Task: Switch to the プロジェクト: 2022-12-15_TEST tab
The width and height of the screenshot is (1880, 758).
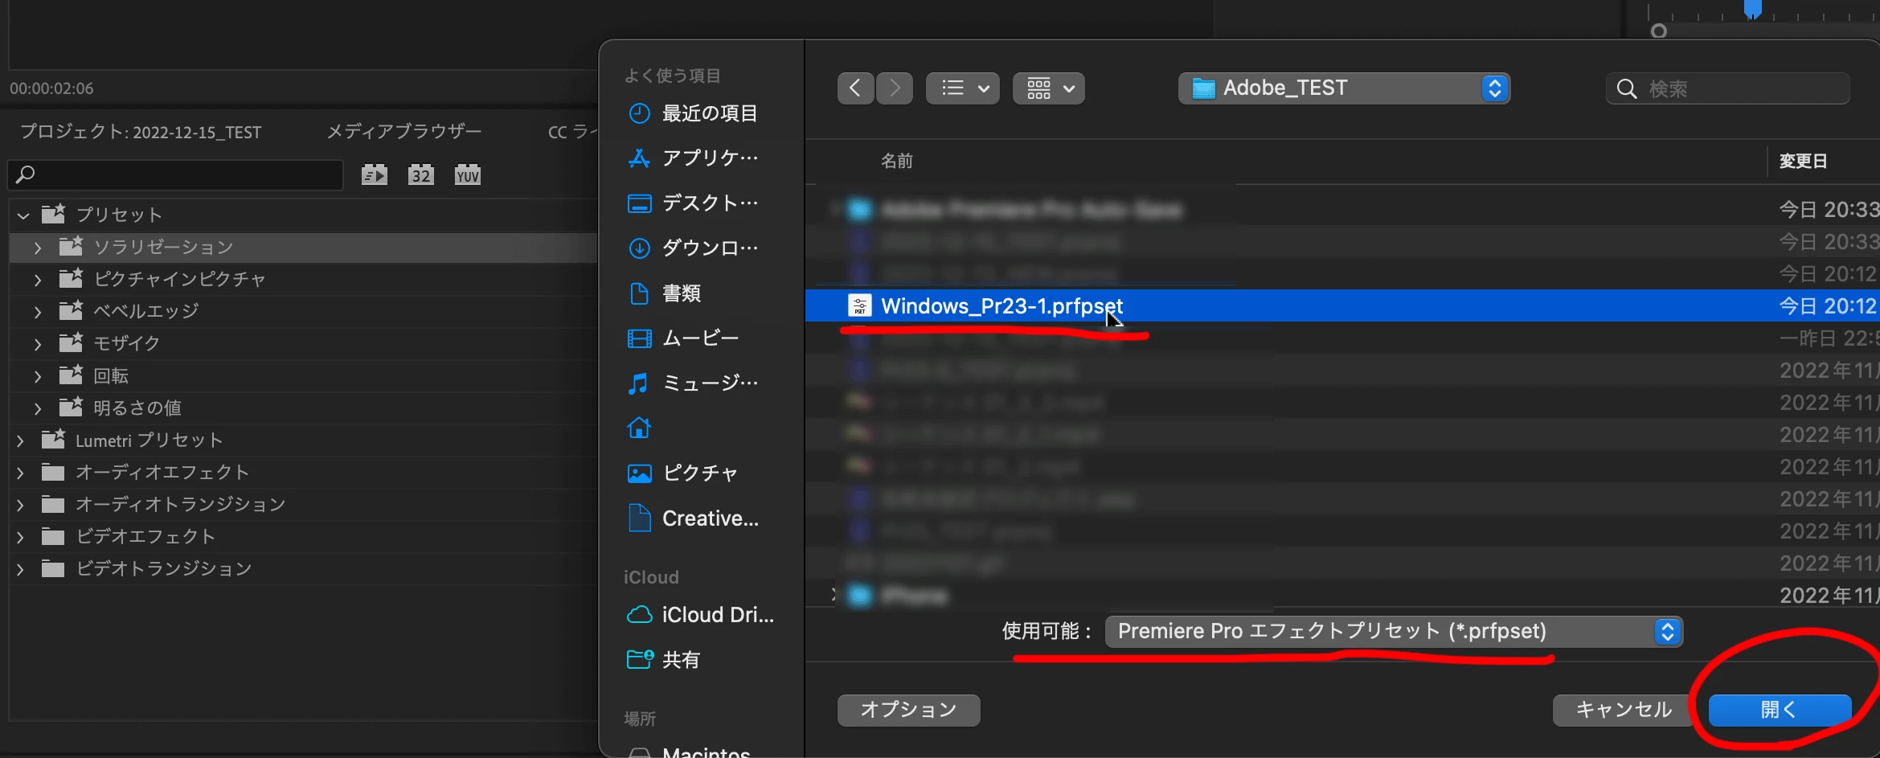Action: pyautogui.click(x=141, y=132)
